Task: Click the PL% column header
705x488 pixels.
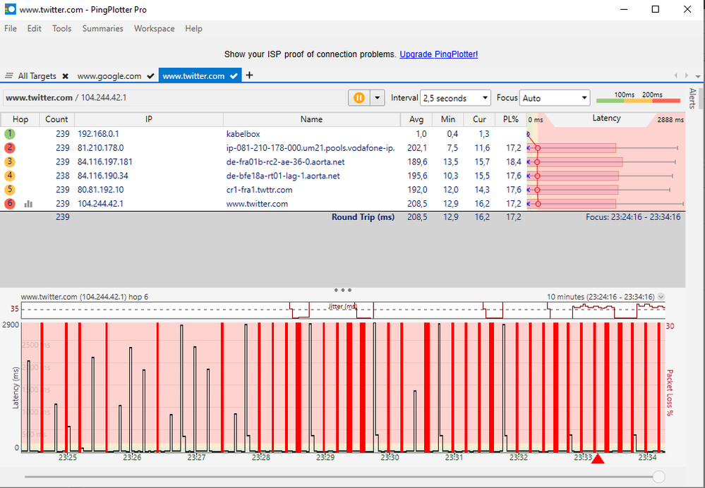Action: 511,119
